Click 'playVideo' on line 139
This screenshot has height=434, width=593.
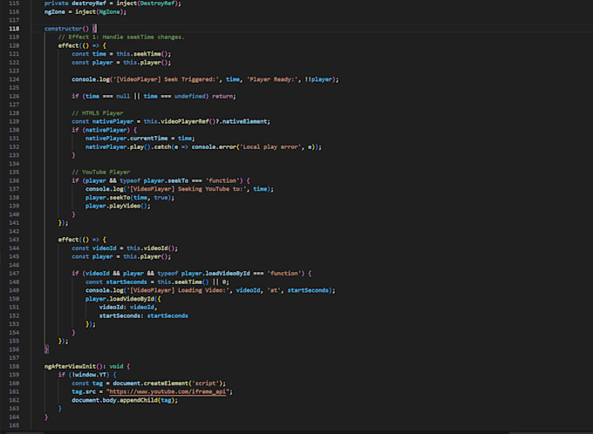125,206
